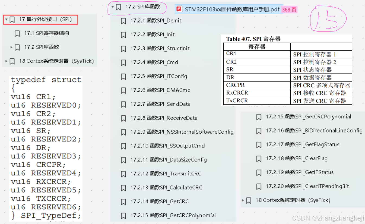This screenshot has width=365, height=224.
Task: Click the typedef struct code line
Action: (x=46, y=80)
